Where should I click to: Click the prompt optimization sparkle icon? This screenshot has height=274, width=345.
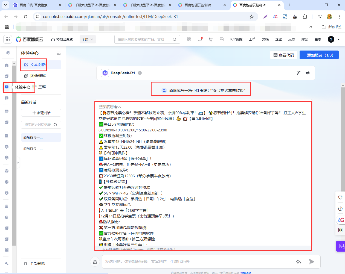coord(298,262)
